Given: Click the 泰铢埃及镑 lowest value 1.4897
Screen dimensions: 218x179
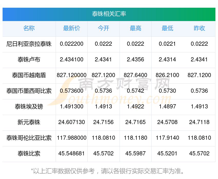Looking at the screenshot, I should tap(167, 107).
